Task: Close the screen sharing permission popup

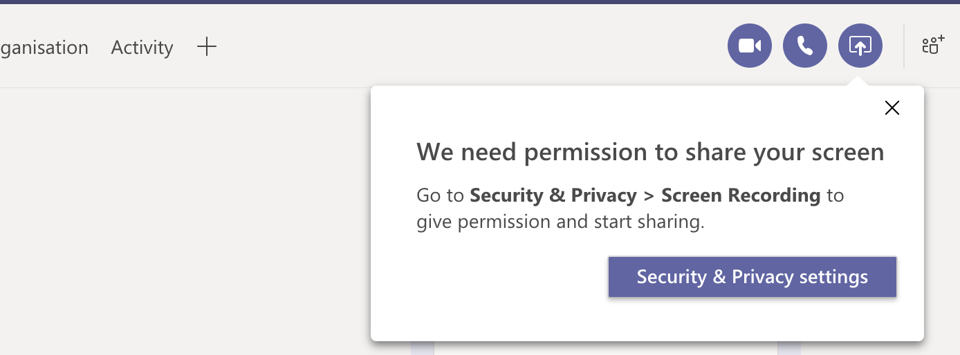Action: [892, 108]
